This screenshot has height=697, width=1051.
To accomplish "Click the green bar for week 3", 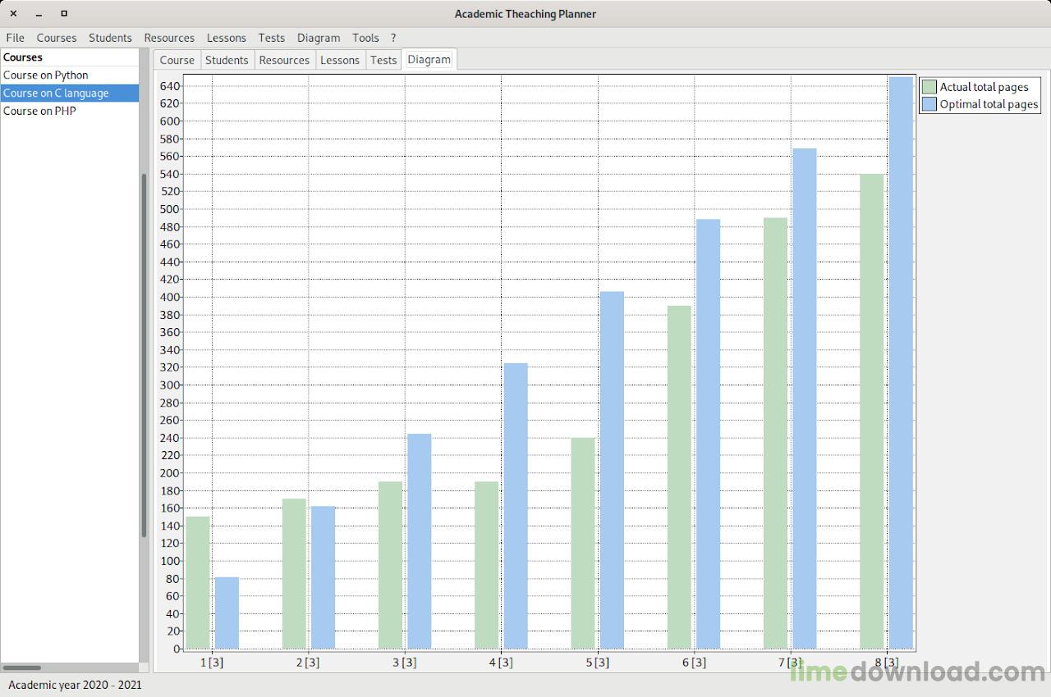I will click(391, 565).
